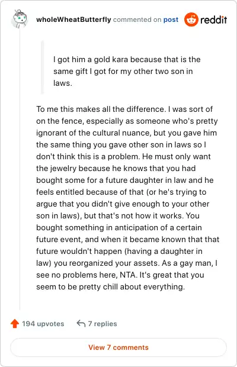Click the reddit wordmark text logo
This screenshot has height=367, width=237.
(x=213, y=20)
